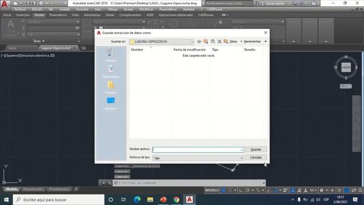Screen dimensions: 364x205
Task: Open snap settings dropdown arrow in status bar
Action: pyautogui.click(x=235, y=190)
